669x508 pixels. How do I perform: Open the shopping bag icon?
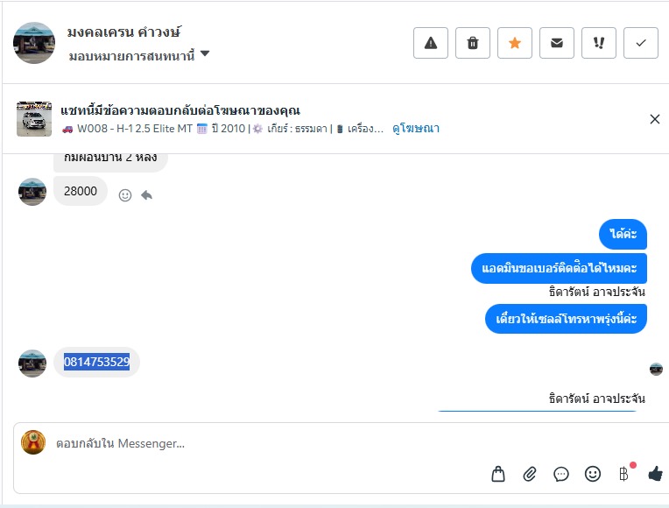click(498, 474)
